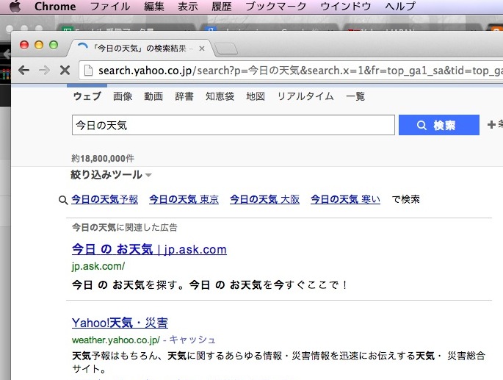Open the ブックマーク menu
This screenshot has width=503, height=380.
(276, 7)
